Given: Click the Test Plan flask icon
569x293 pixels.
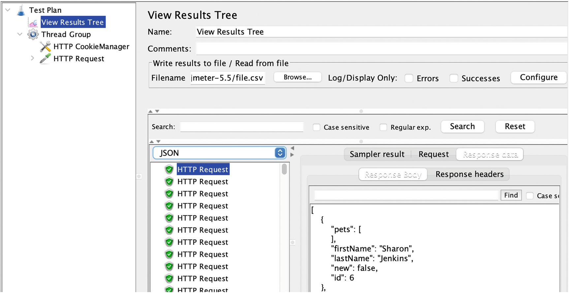Looking at the screenshot, I should [x=21, y=10].
